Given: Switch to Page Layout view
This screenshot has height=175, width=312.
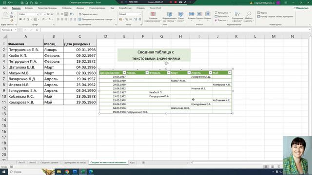Looking at the screenshot, I should [x=273, y=167].
